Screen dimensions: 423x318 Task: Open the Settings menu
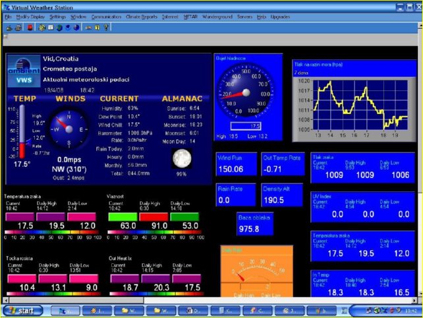58,16
